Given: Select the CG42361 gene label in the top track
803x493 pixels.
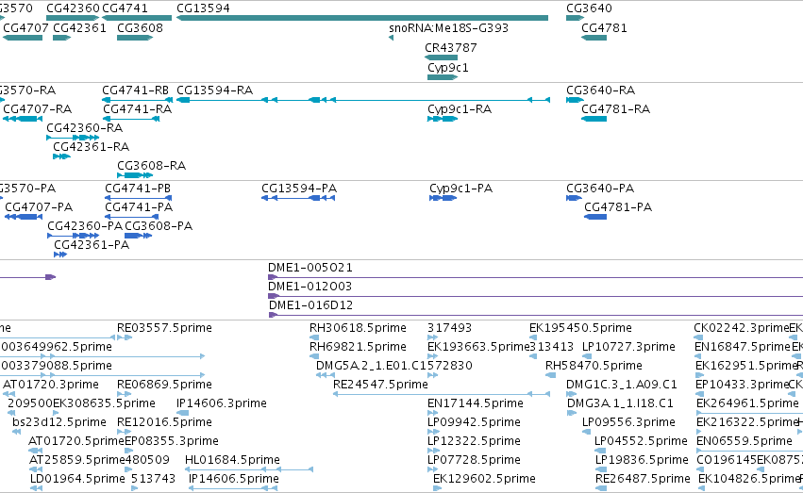Looking at the screenshot, I should pos(79,27).
